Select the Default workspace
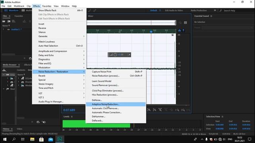 tap(153, 10)
